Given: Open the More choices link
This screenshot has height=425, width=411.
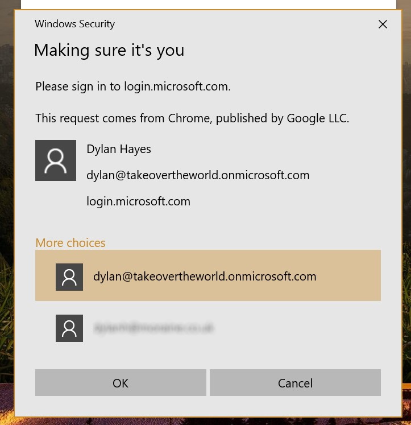Looking at the screenshot, I should [70, 242].
